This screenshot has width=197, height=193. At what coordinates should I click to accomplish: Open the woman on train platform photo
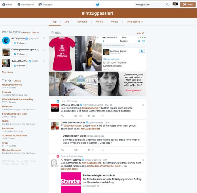tap(73, 84)
